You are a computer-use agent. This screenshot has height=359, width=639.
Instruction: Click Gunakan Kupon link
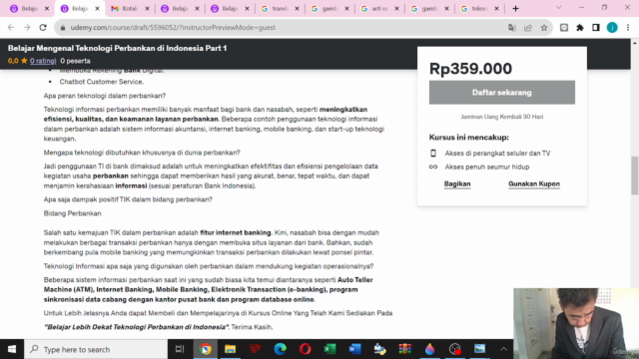[534, 183]
